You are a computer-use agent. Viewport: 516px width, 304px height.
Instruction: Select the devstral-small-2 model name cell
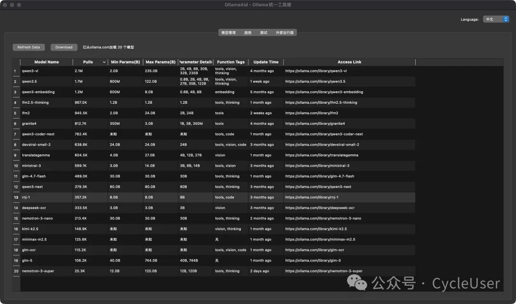[46, 144]
